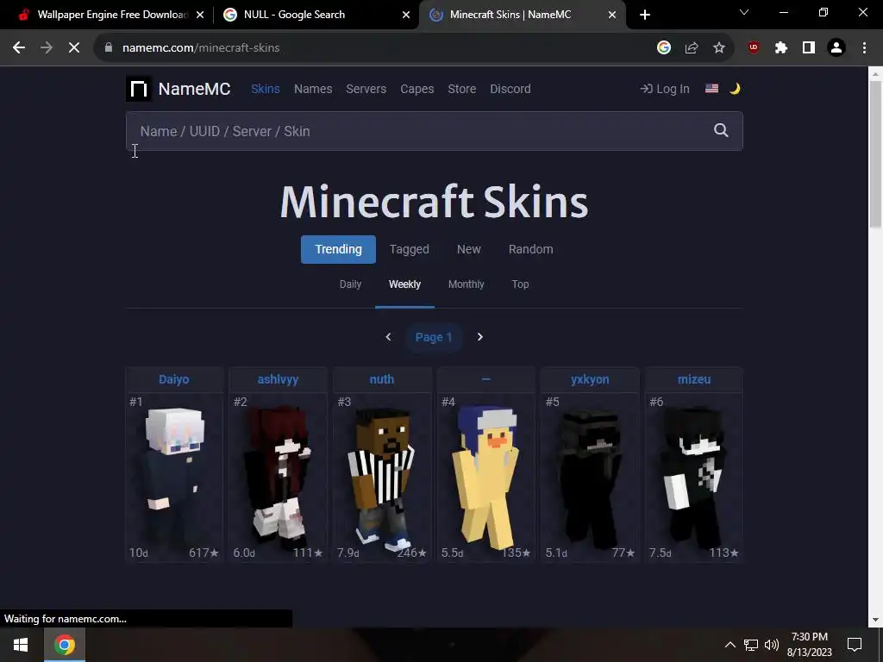This screenshot has height=662, width=883.
Task: Open the #2 red-haired skin thumbnail
Action: pyautogui.click(x=279, y=478)
